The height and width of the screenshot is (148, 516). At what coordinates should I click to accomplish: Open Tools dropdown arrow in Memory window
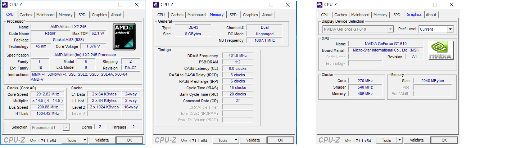tap(236, 140)
